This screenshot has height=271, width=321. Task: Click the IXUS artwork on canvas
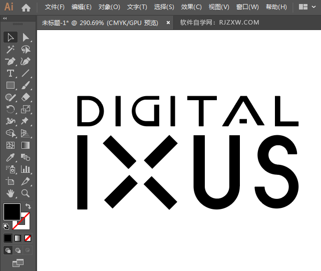(188, 172)
